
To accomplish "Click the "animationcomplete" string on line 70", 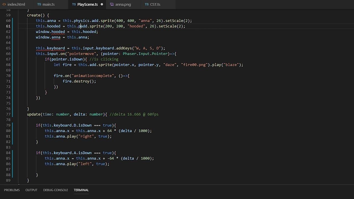I will click(93, 76).
